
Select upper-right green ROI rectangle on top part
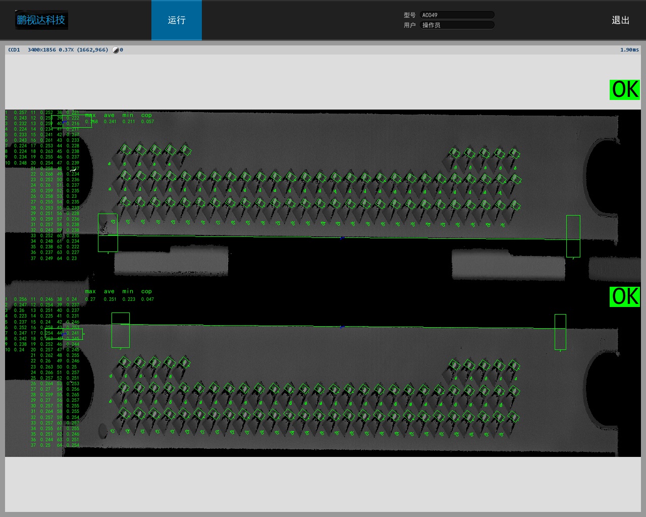coord(573,236)
